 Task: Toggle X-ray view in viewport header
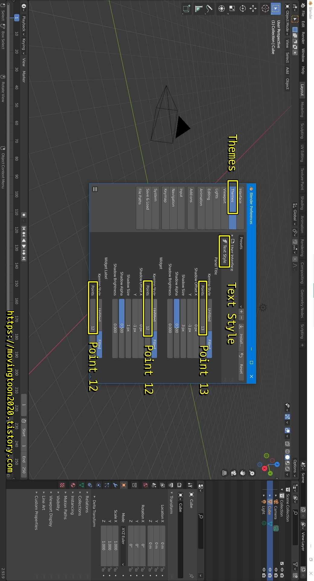pos(287,444)
